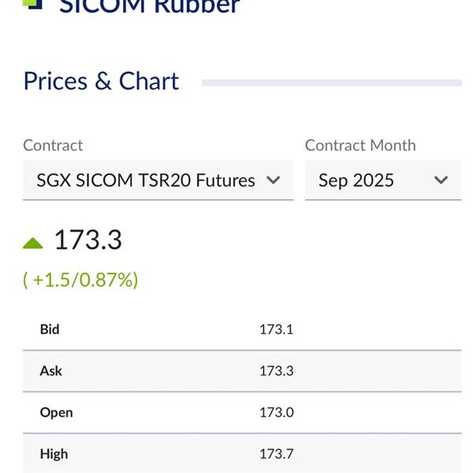Click the +1.5/0.87% change text

(x=80, y=280)
